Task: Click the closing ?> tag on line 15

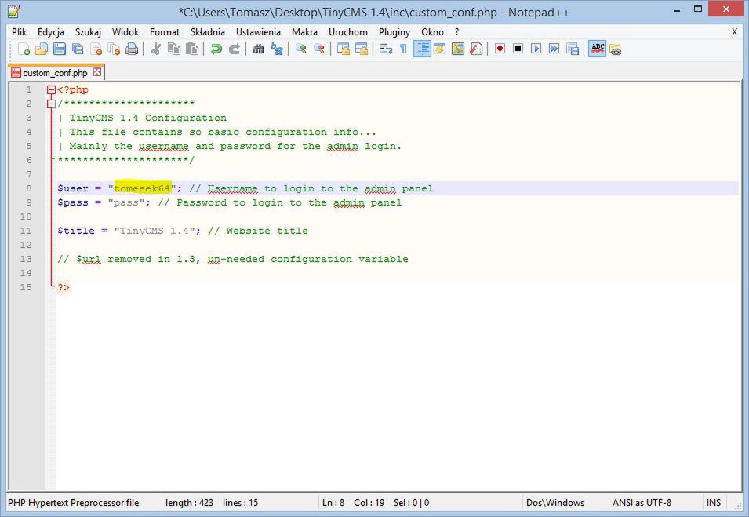Action: coord(64,287)
